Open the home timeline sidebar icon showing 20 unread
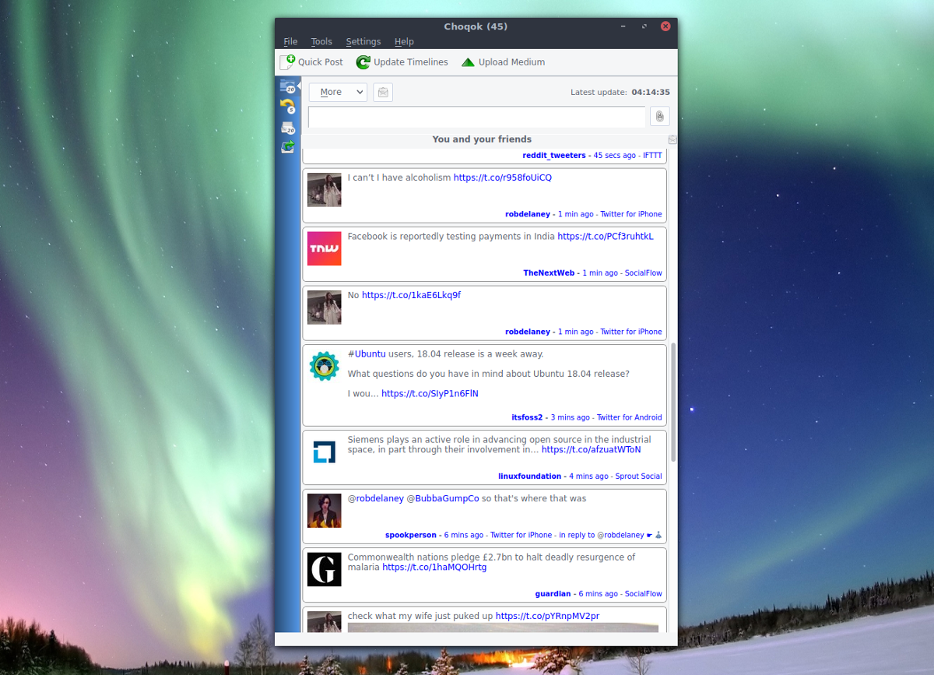Screen dimensions: 934x675 click(287, 86)
